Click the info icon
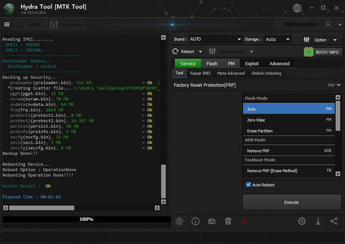Image resolution: width=345 pixels, height=244 pixels. click(195, 221)
